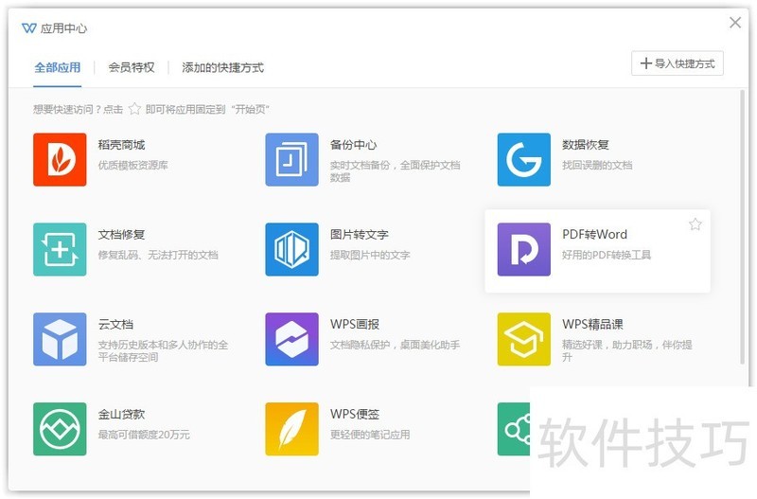Click the WPS便签 title text
This screenshot has height=499, width=757.
355,414
